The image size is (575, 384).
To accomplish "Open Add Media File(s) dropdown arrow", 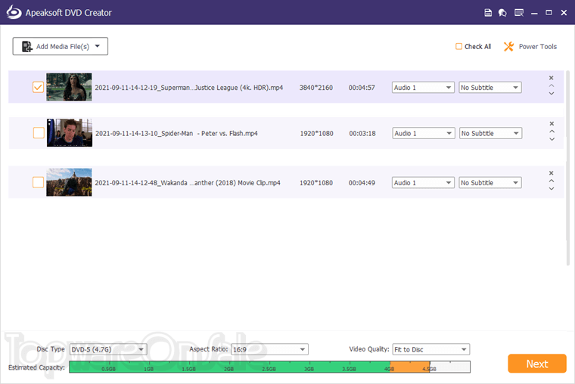I will (x=97, y=46).
